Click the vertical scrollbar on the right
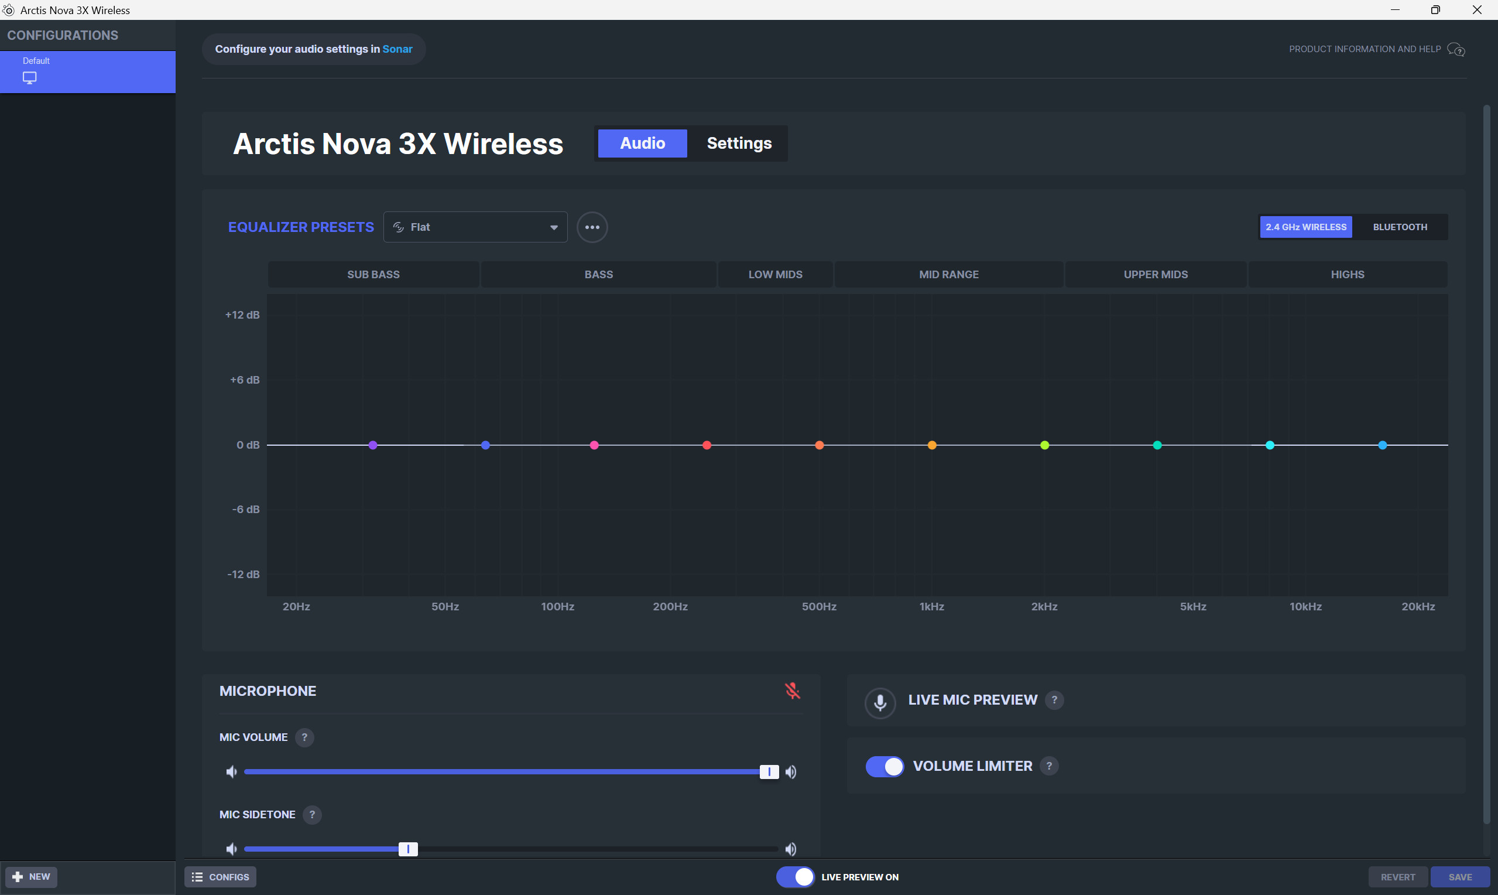Screen dimensions: 1498x895 [x=1486, y=464]
